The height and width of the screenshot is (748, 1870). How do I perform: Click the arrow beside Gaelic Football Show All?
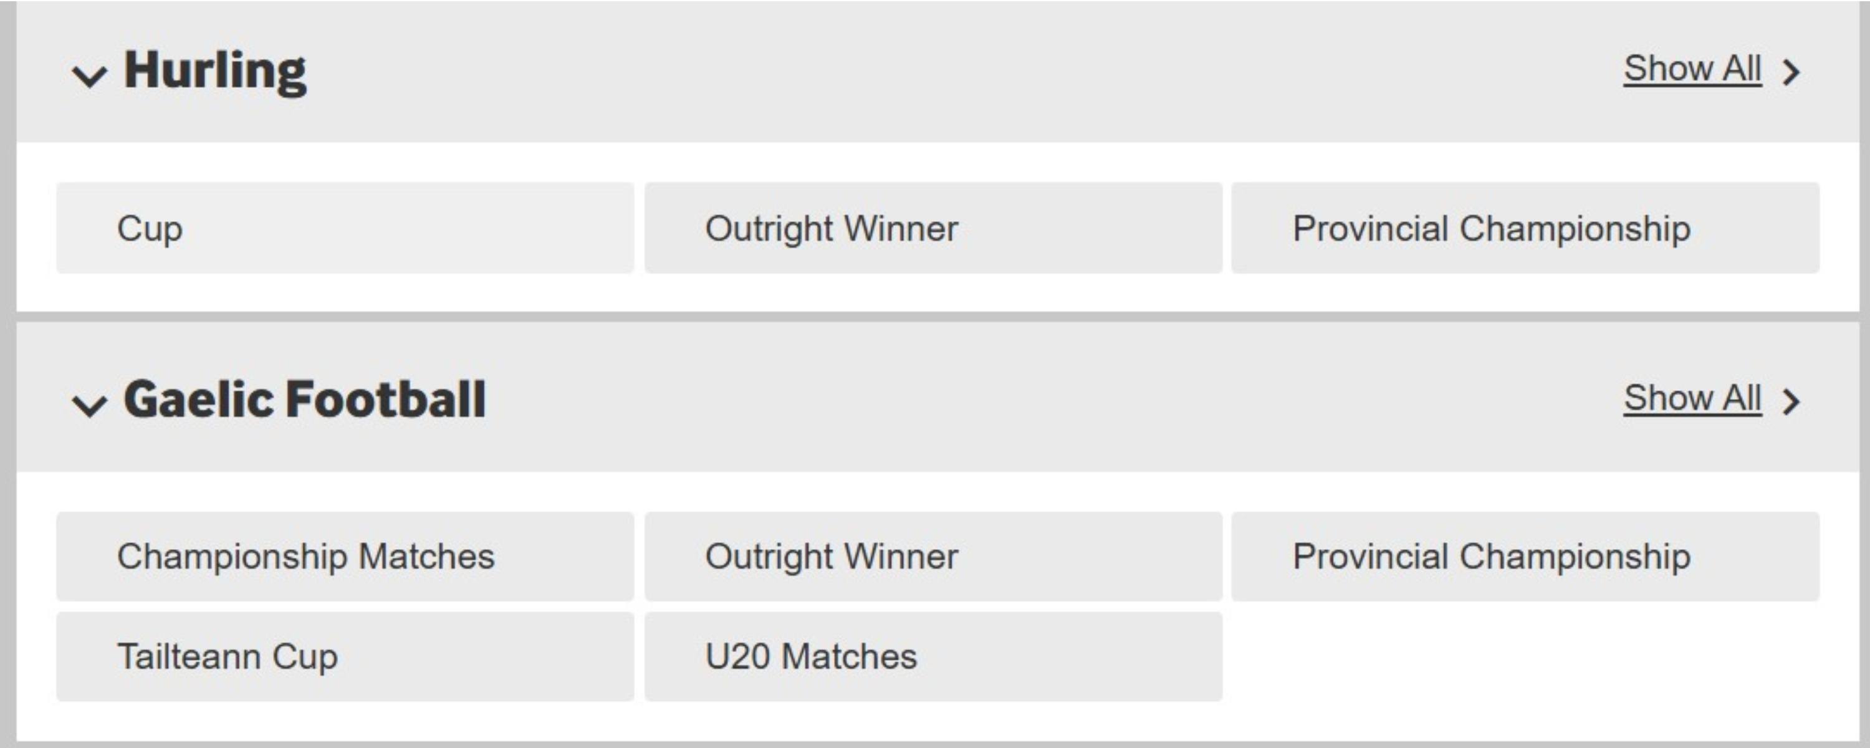tap(1791, 401)
